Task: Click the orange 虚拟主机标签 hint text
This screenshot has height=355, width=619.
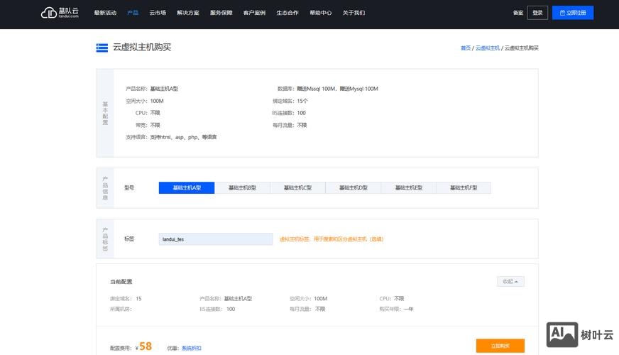Action: [332, 239]
